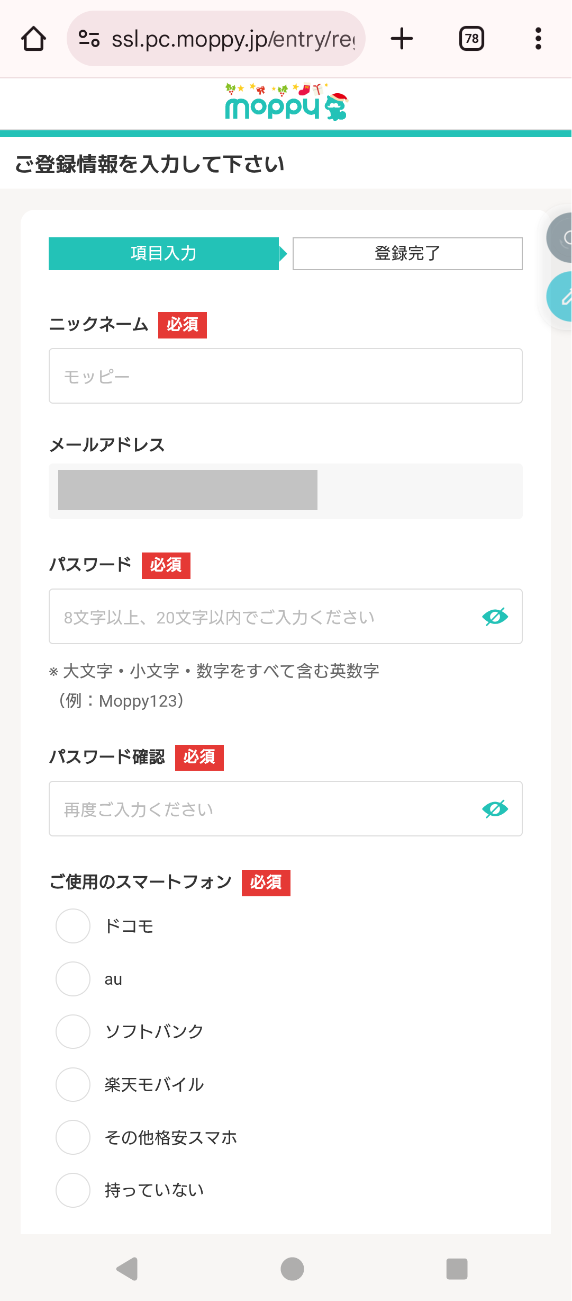Select the ドコモ radio button

coord(73,926)
